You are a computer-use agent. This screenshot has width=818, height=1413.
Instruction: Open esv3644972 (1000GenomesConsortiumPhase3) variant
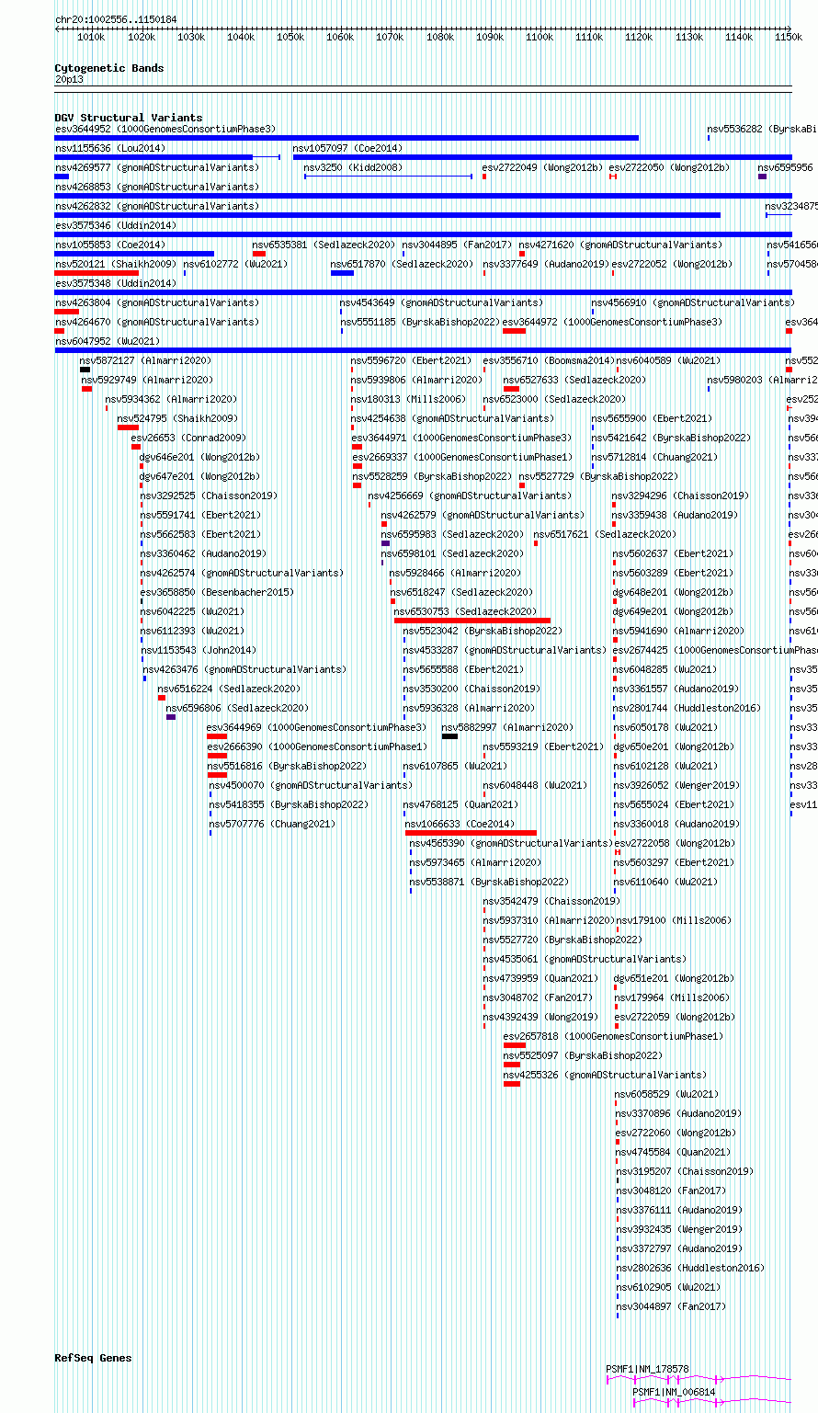click(612, 322)
